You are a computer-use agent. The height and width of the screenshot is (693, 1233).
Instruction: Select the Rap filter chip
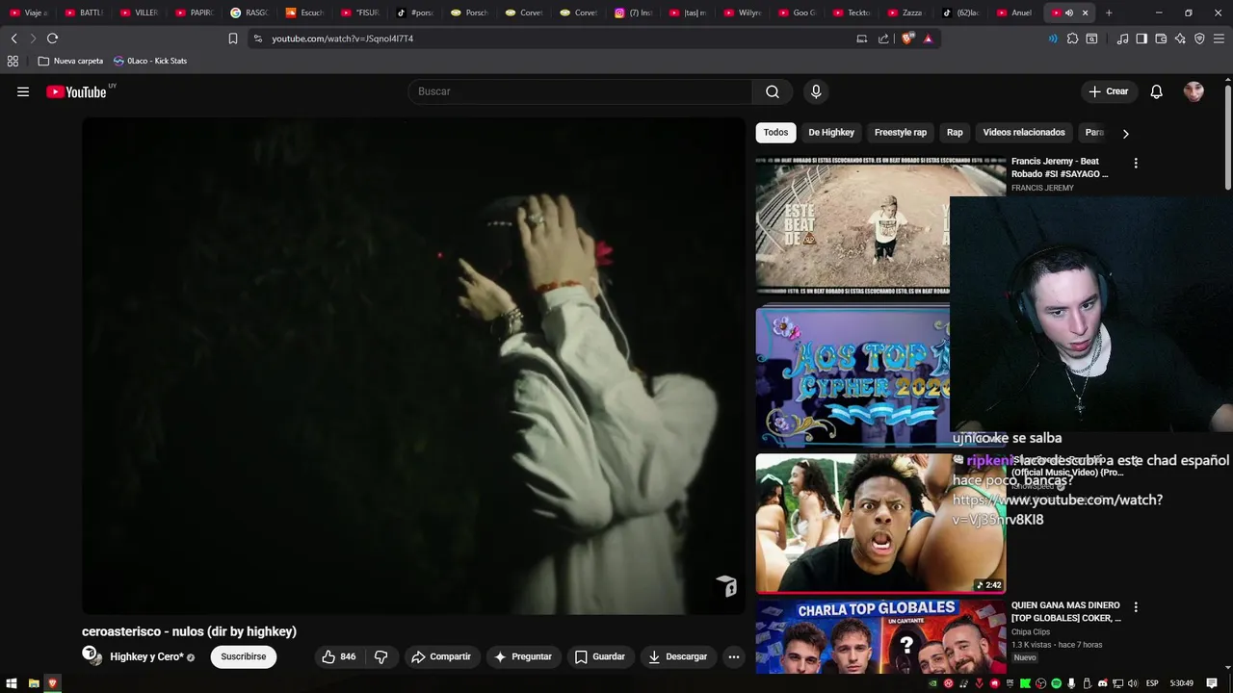tap(955, 133)
